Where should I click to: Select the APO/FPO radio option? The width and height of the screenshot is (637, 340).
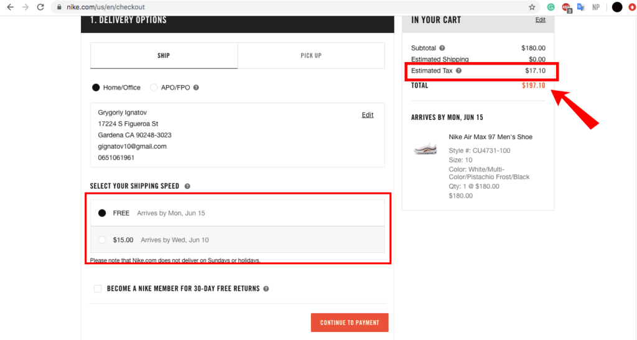coord(154,88)
